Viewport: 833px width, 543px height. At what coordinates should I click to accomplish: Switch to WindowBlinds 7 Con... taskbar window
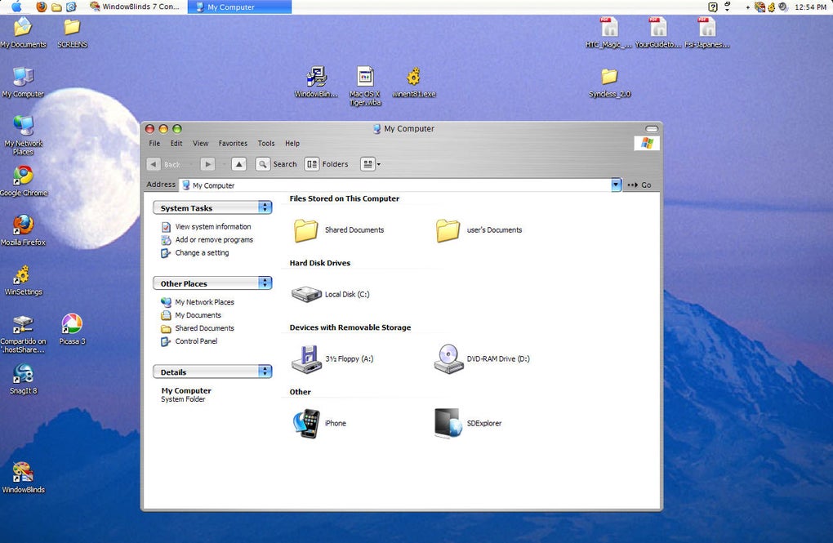pyautogui.click(x=136, y=7)
